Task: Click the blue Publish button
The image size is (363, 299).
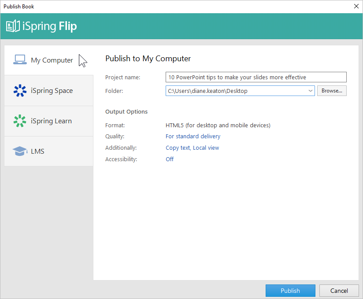Action: 290,291
